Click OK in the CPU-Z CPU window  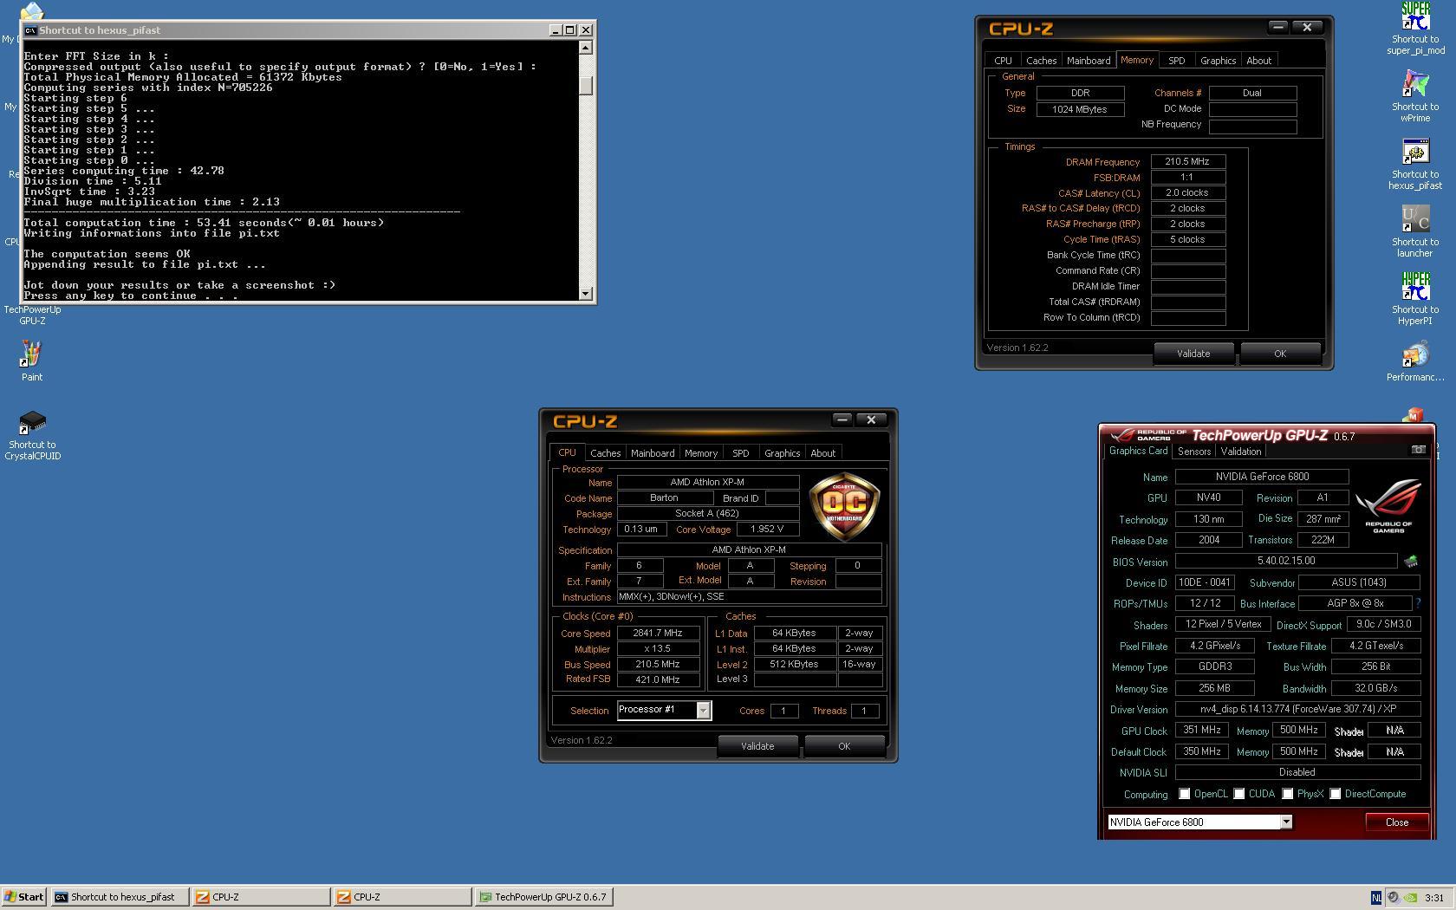pyautogui.click(x=844, y=746)
